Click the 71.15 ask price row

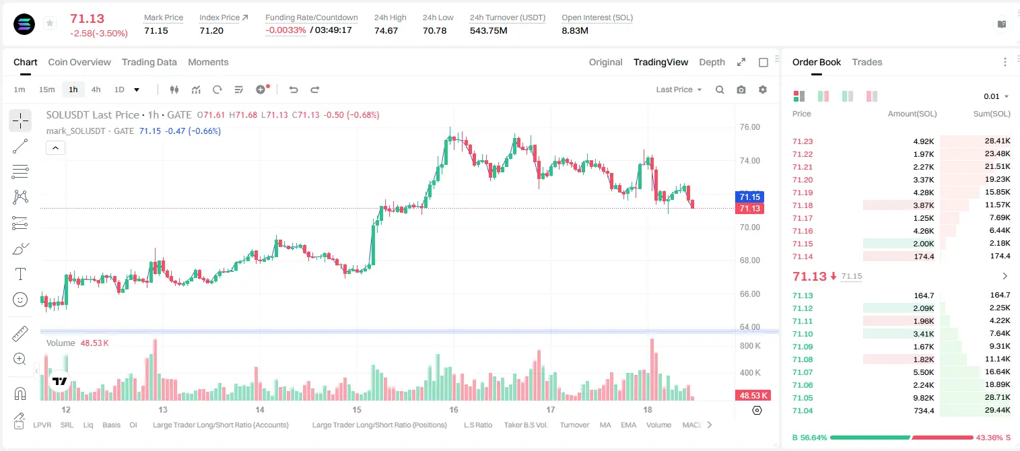click(x=902, y=243)
